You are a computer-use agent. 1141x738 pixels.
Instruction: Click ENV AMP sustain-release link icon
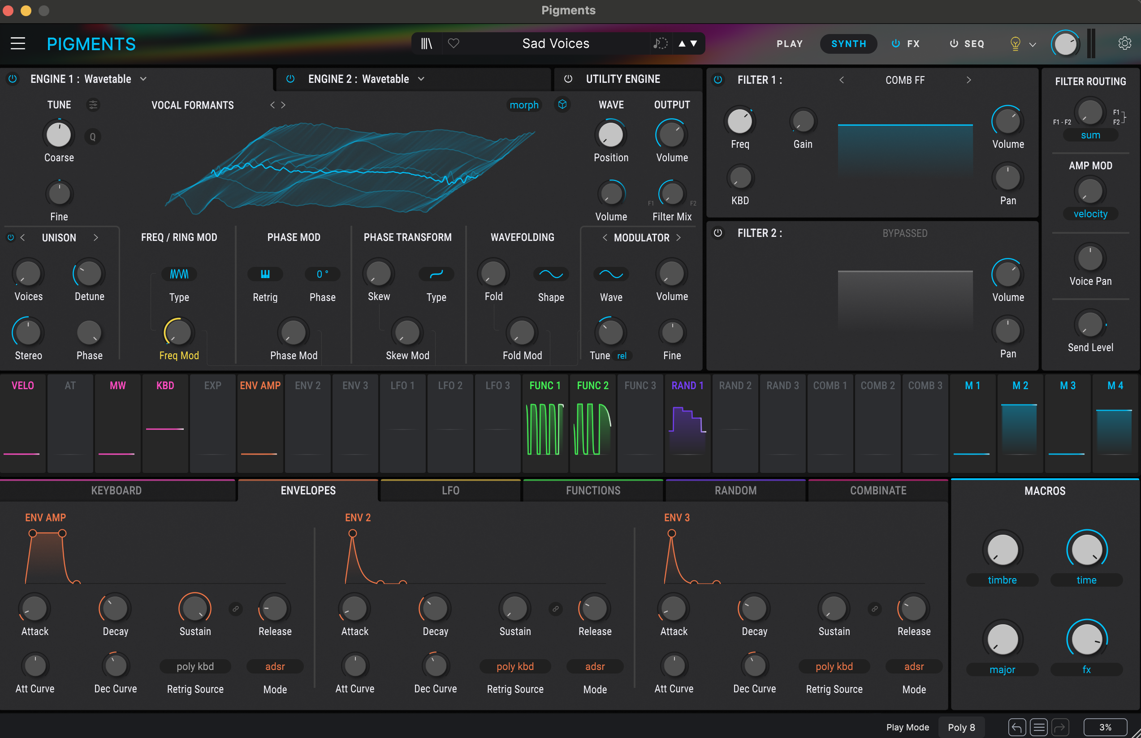[x=235, y=609]
